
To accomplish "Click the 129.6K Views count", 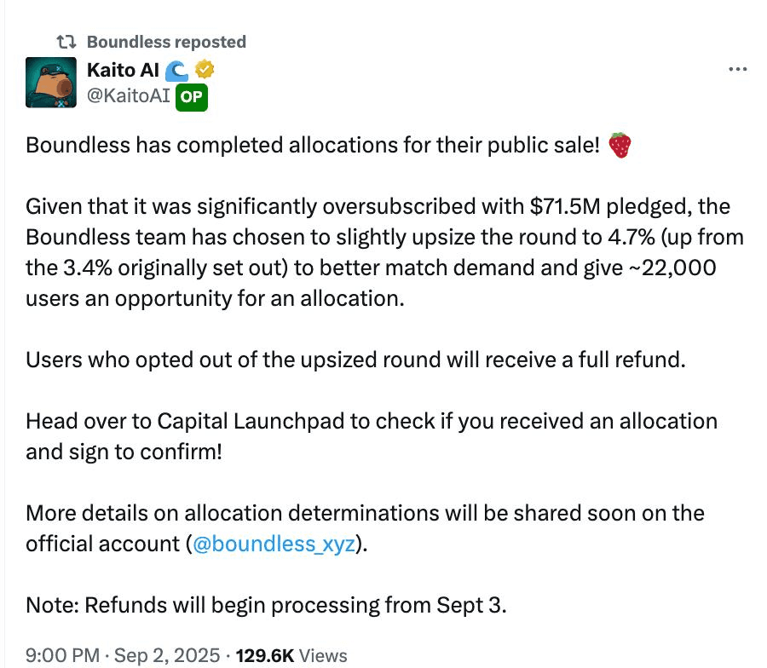I will [x=291, y=655].
